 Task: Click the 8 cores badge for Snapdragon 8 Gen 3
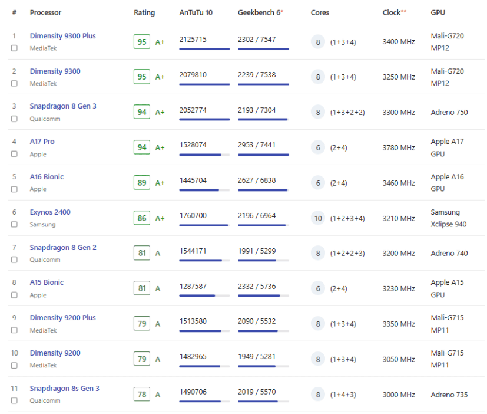pos(318,112)
